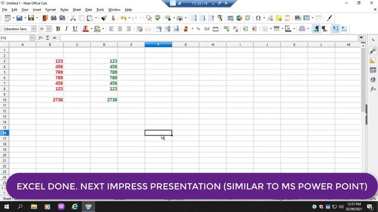Open the Sheet menu
Screen dimensions: 378x212
point(77,9)
